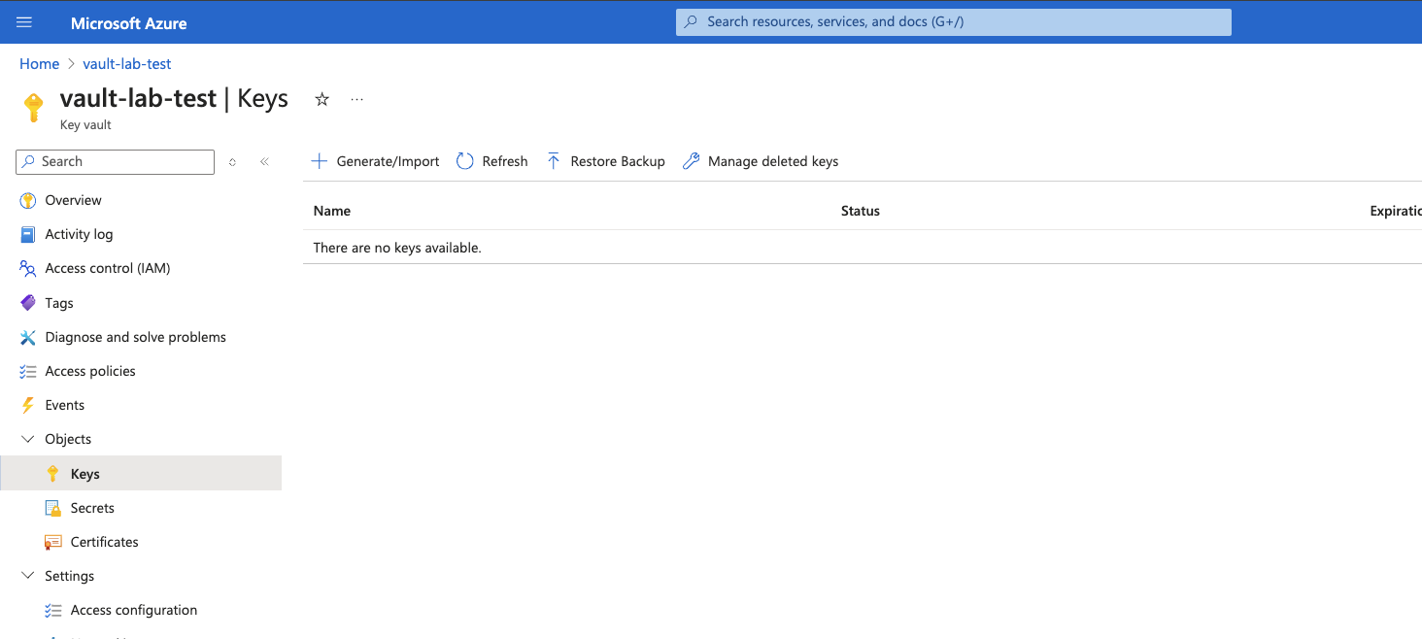Click the Refresh toolbar icon
This screenshot has width=1422, height=639.
465,161
